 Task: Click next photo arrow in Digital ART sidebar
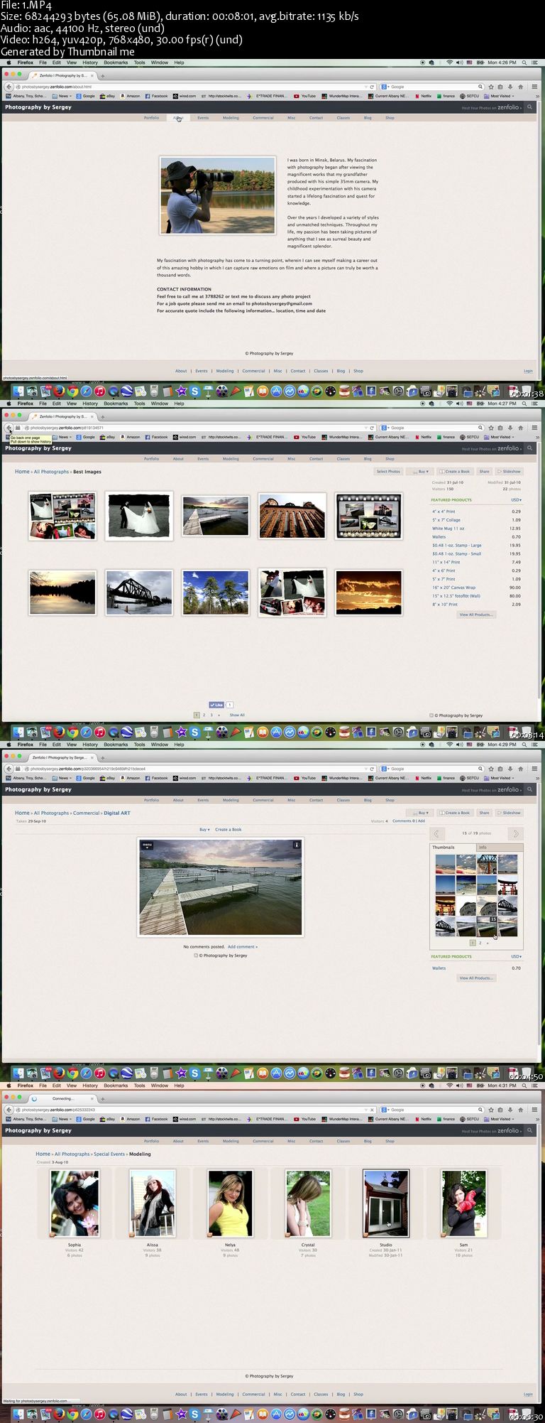tap(516, 833)
